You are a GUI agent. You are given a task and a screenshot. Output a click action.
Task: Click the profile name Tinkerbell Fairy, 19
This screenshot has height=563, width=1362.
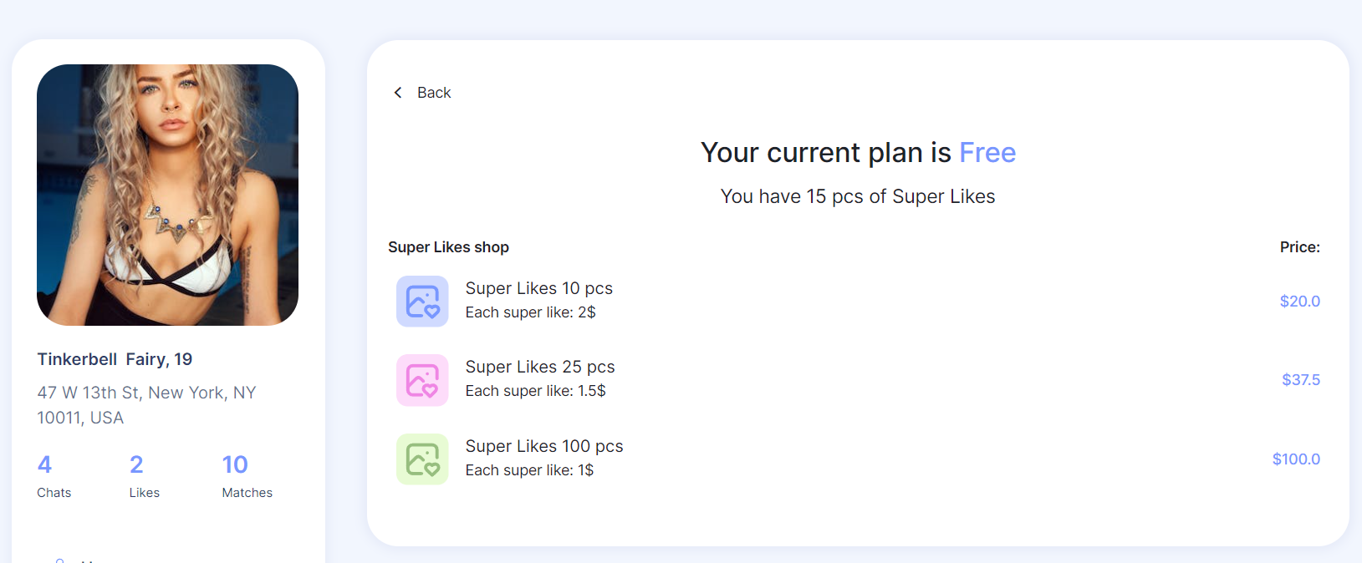coord(115,359)
